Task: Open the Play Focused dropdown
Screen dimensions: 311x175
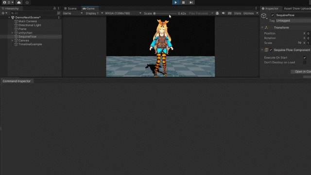Action: tap(201, 13)
